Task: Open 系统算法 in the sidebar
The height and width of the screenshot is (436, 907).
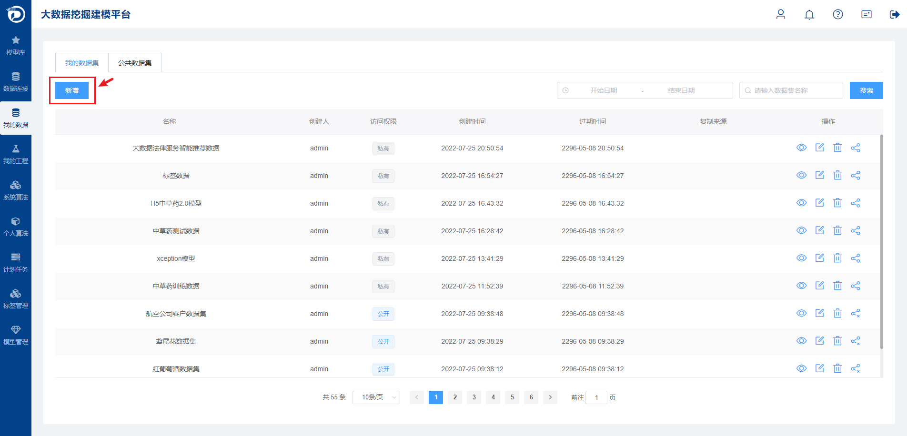Action: coord(16,190)
